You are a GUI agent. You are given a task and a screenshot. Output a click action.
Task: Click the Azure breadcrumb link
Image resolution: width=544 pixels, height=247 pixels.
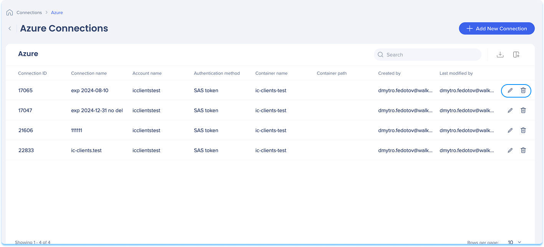pyautogui.click(x=57, y=13)
